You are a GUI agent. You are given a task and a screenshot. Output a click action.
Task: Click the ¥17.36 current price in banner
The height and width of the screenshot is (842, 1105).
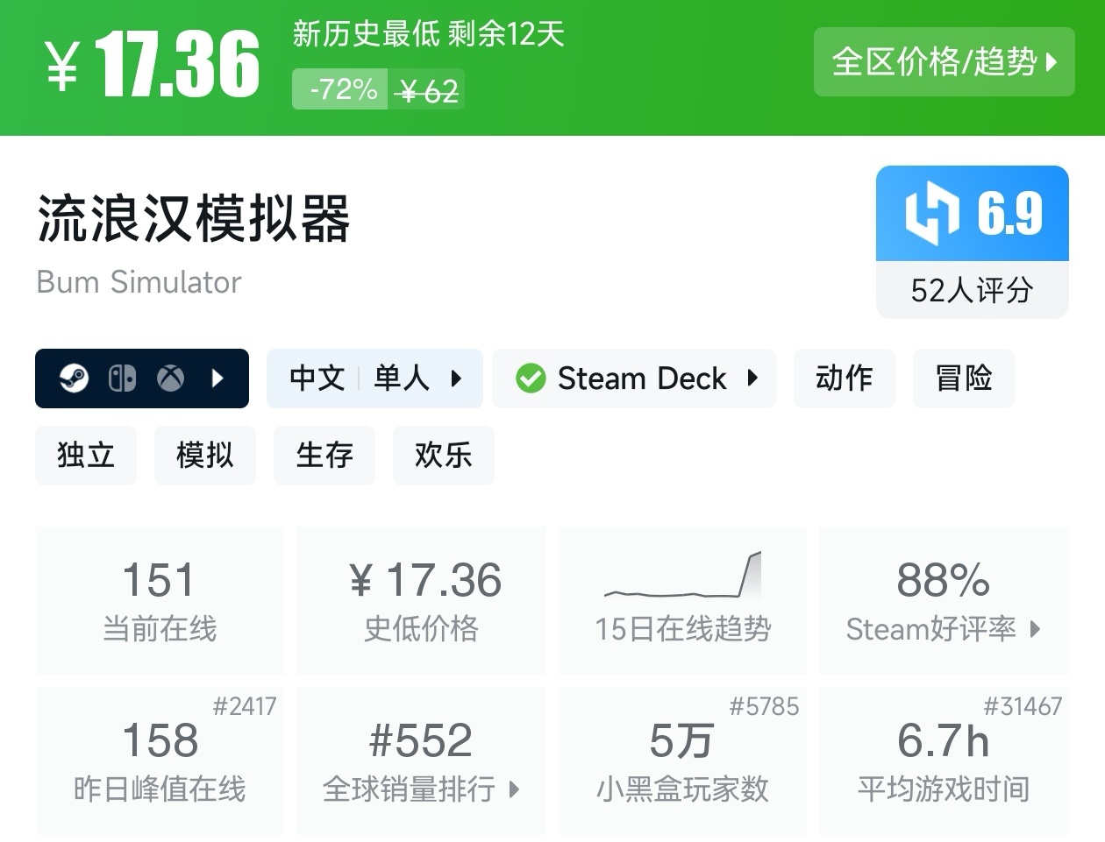153,64
